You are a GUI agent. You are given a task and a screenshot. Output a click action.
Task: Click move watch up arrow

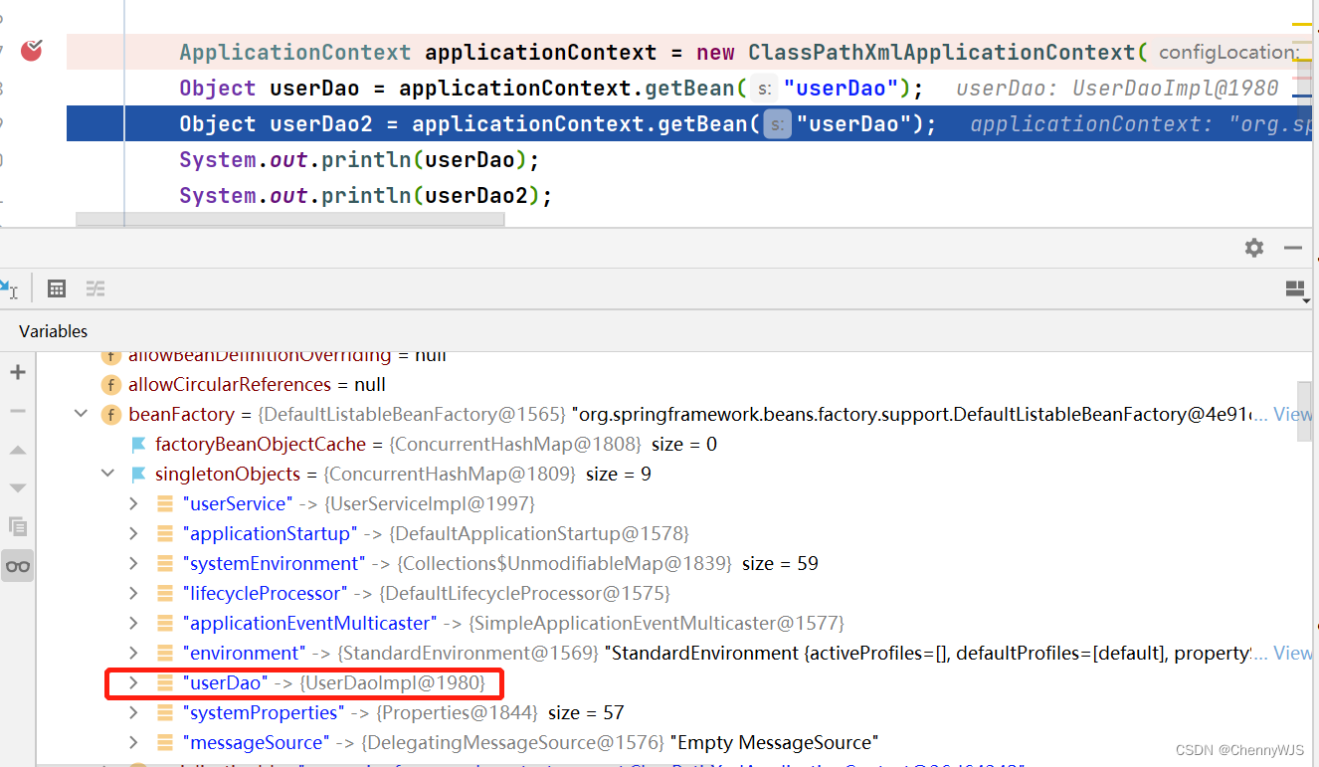[x=18, y=450]
